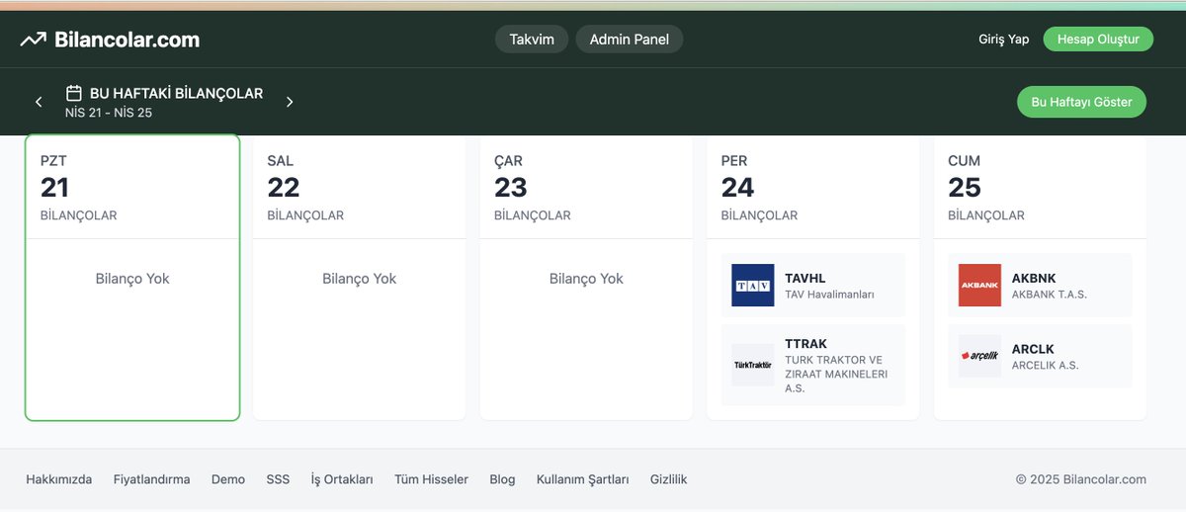The width and height of the screenshot is (1186, 512).
Task: Select the SAL 22 day header
Action: [x=359, y=188]
